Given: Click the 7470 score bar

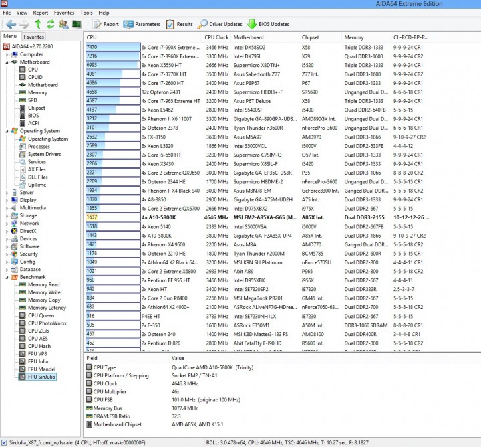Looking at the screenshot, I should 113,47.
